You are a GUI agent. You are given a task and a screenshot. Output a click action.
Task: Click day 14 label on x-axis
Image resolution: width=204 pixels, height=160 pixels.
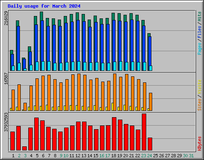tap(90, 156)
